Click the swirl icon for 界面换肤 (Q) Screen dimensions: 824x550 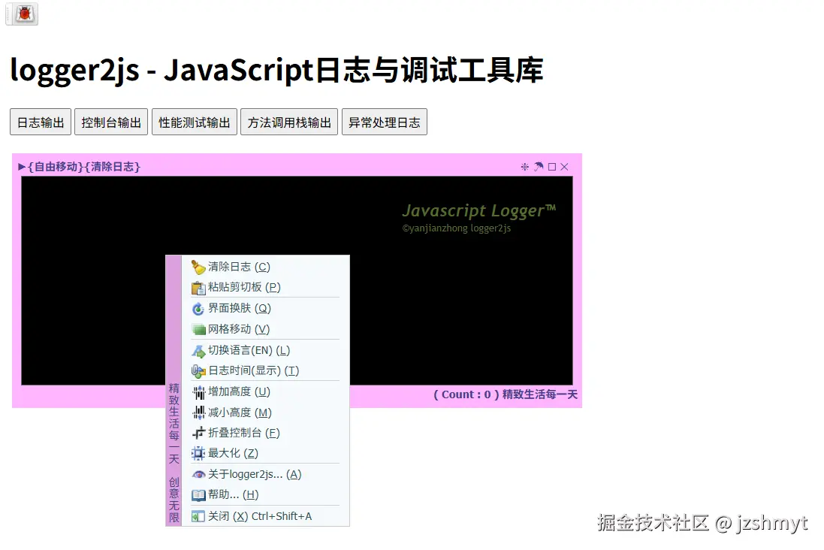click(198, 309)
